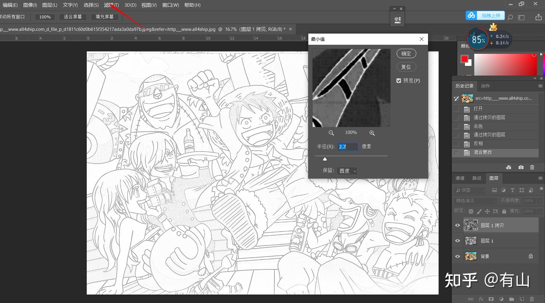
Task: Create a new layer group
Action: [x=511, y=299]
